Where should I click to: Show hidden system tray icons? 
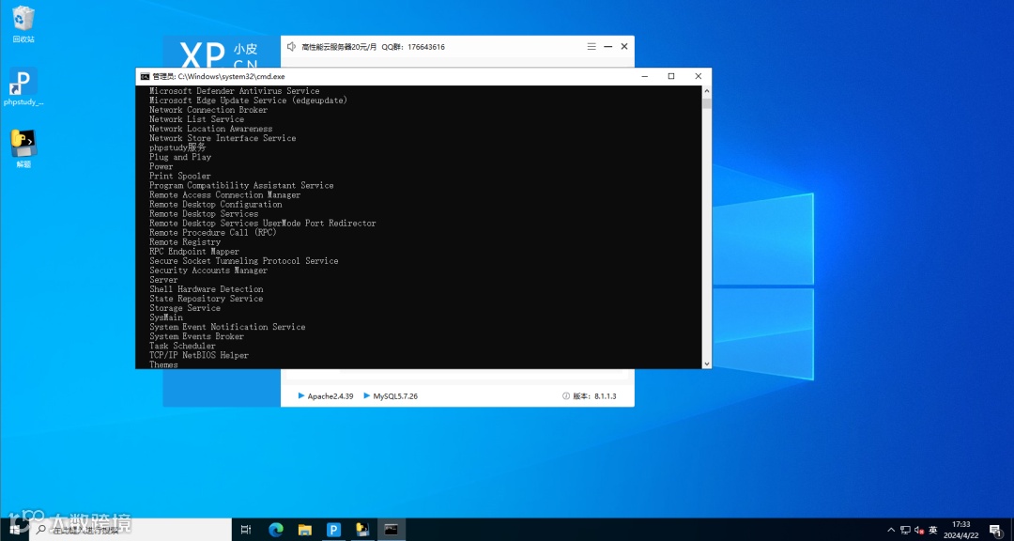pos(891,530)
